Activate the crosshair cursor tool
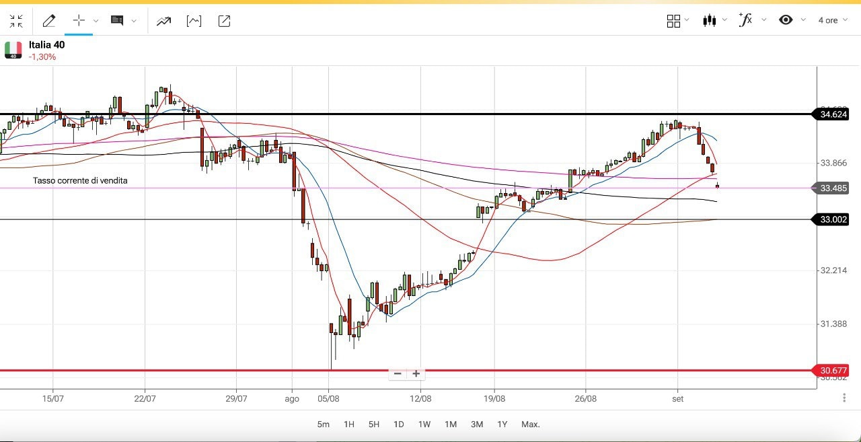 pos(79,21)
